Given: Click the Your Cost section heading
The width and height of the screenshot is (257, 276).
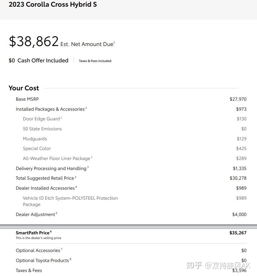Looking at the screenshot, I should coord(24,88).
